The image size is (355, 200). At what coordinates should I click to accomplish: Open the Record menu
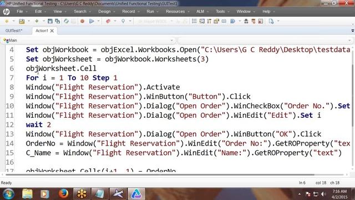tap(129, 11)
